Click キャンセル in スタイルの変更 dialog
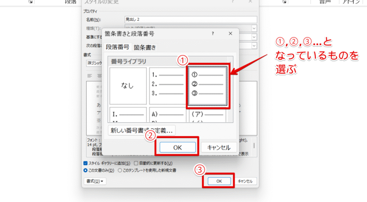Viewport: 367px width, 202px height. 245,181
